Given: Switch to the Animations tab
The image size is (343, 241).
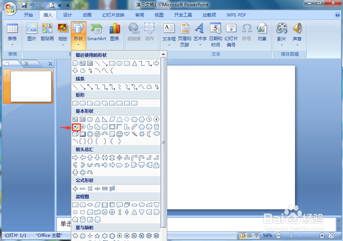Looking at the screenshot, I should click(87, 15).
